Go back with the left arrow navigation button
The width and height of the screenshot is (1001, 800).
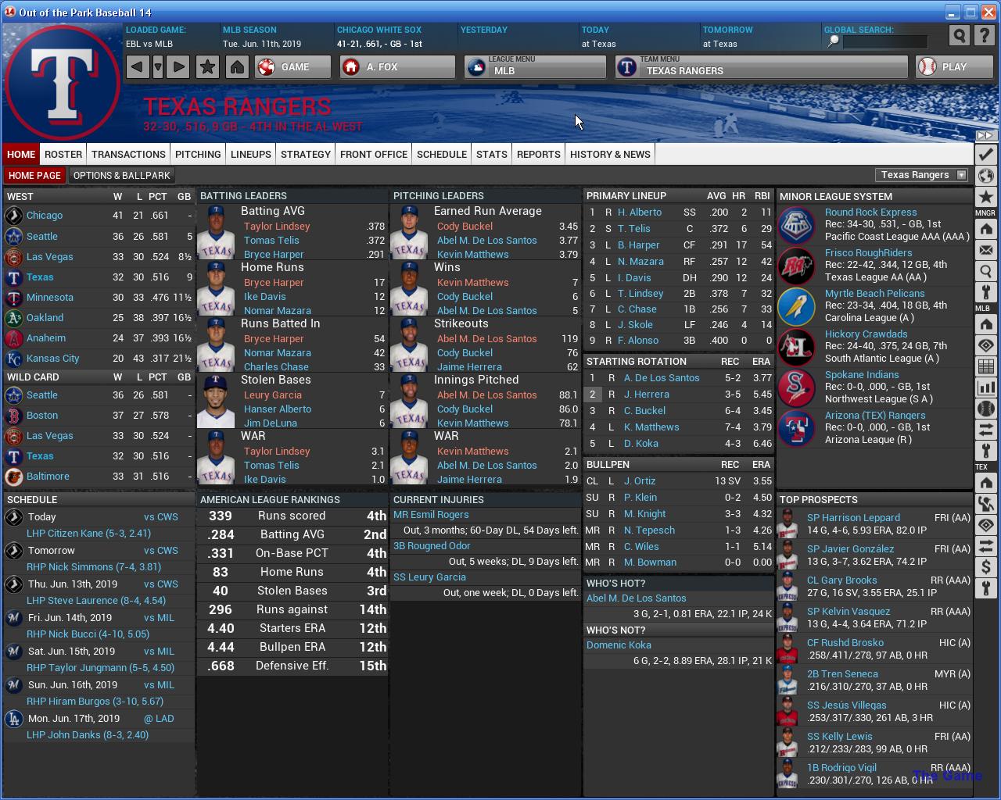click(137, 66)
